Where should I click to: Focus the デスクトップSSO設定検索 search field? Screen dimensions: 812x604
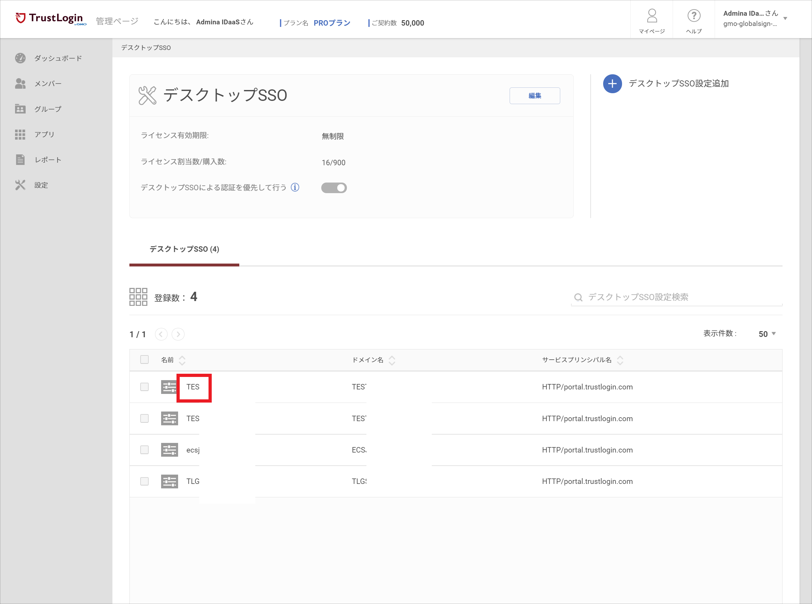point(677,297)
